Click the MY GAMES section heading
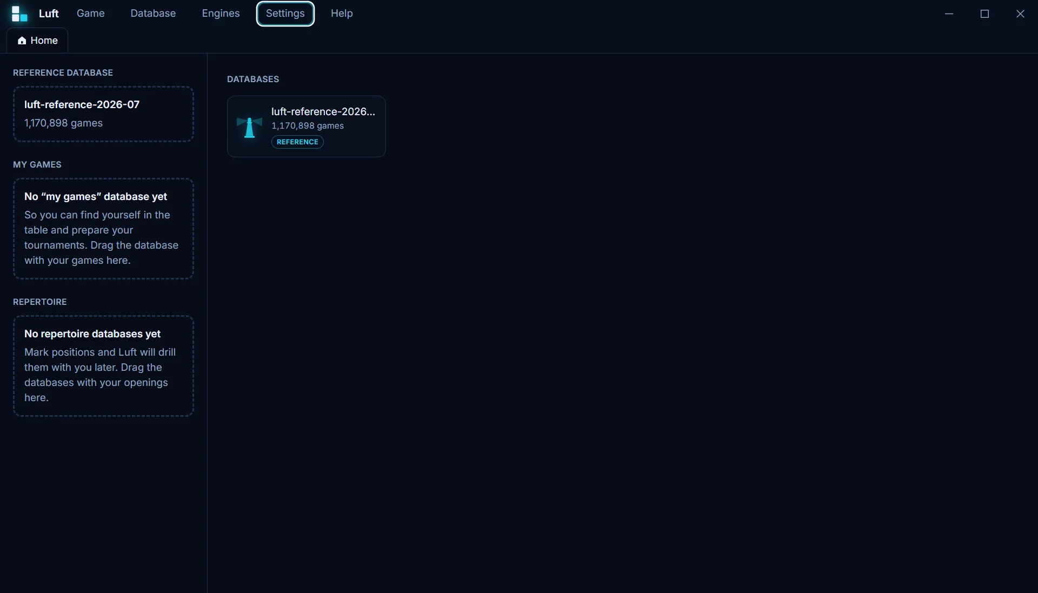Screen dimensions: 1038x593 (37, 165)
